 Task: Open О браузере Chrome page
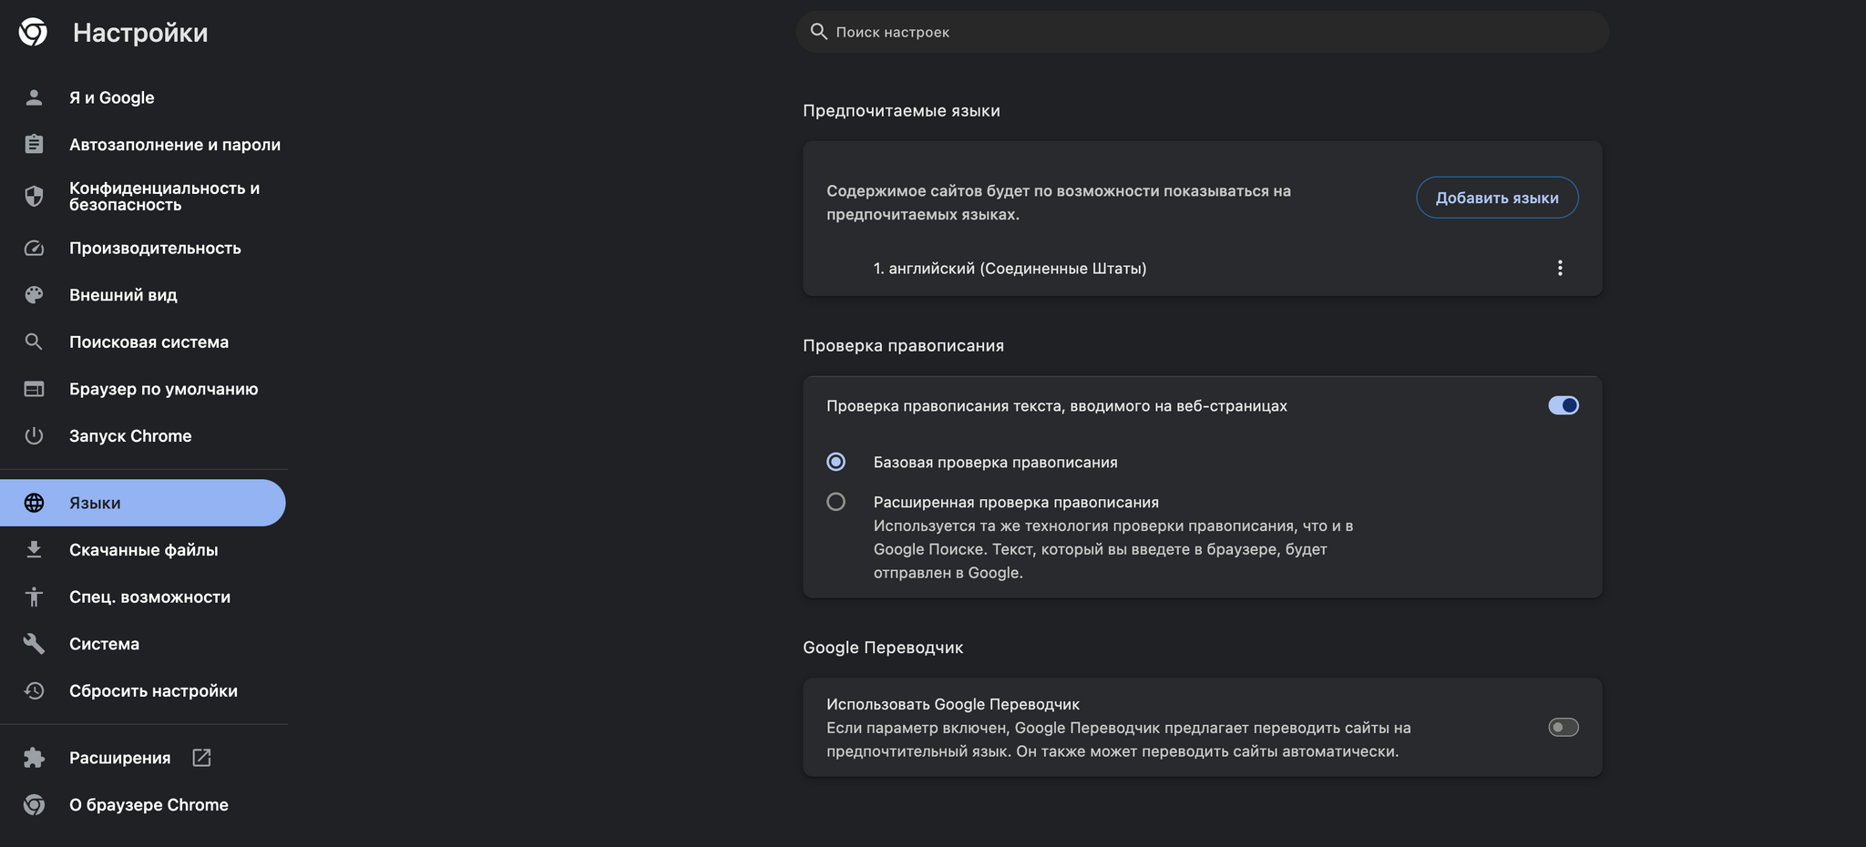tap(143, 805)
